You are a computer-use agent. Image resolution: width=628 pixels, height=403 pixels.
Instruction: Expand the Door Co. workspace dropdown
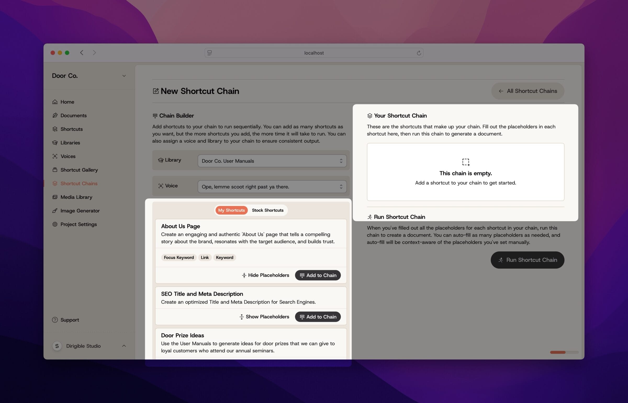(124, 76)
